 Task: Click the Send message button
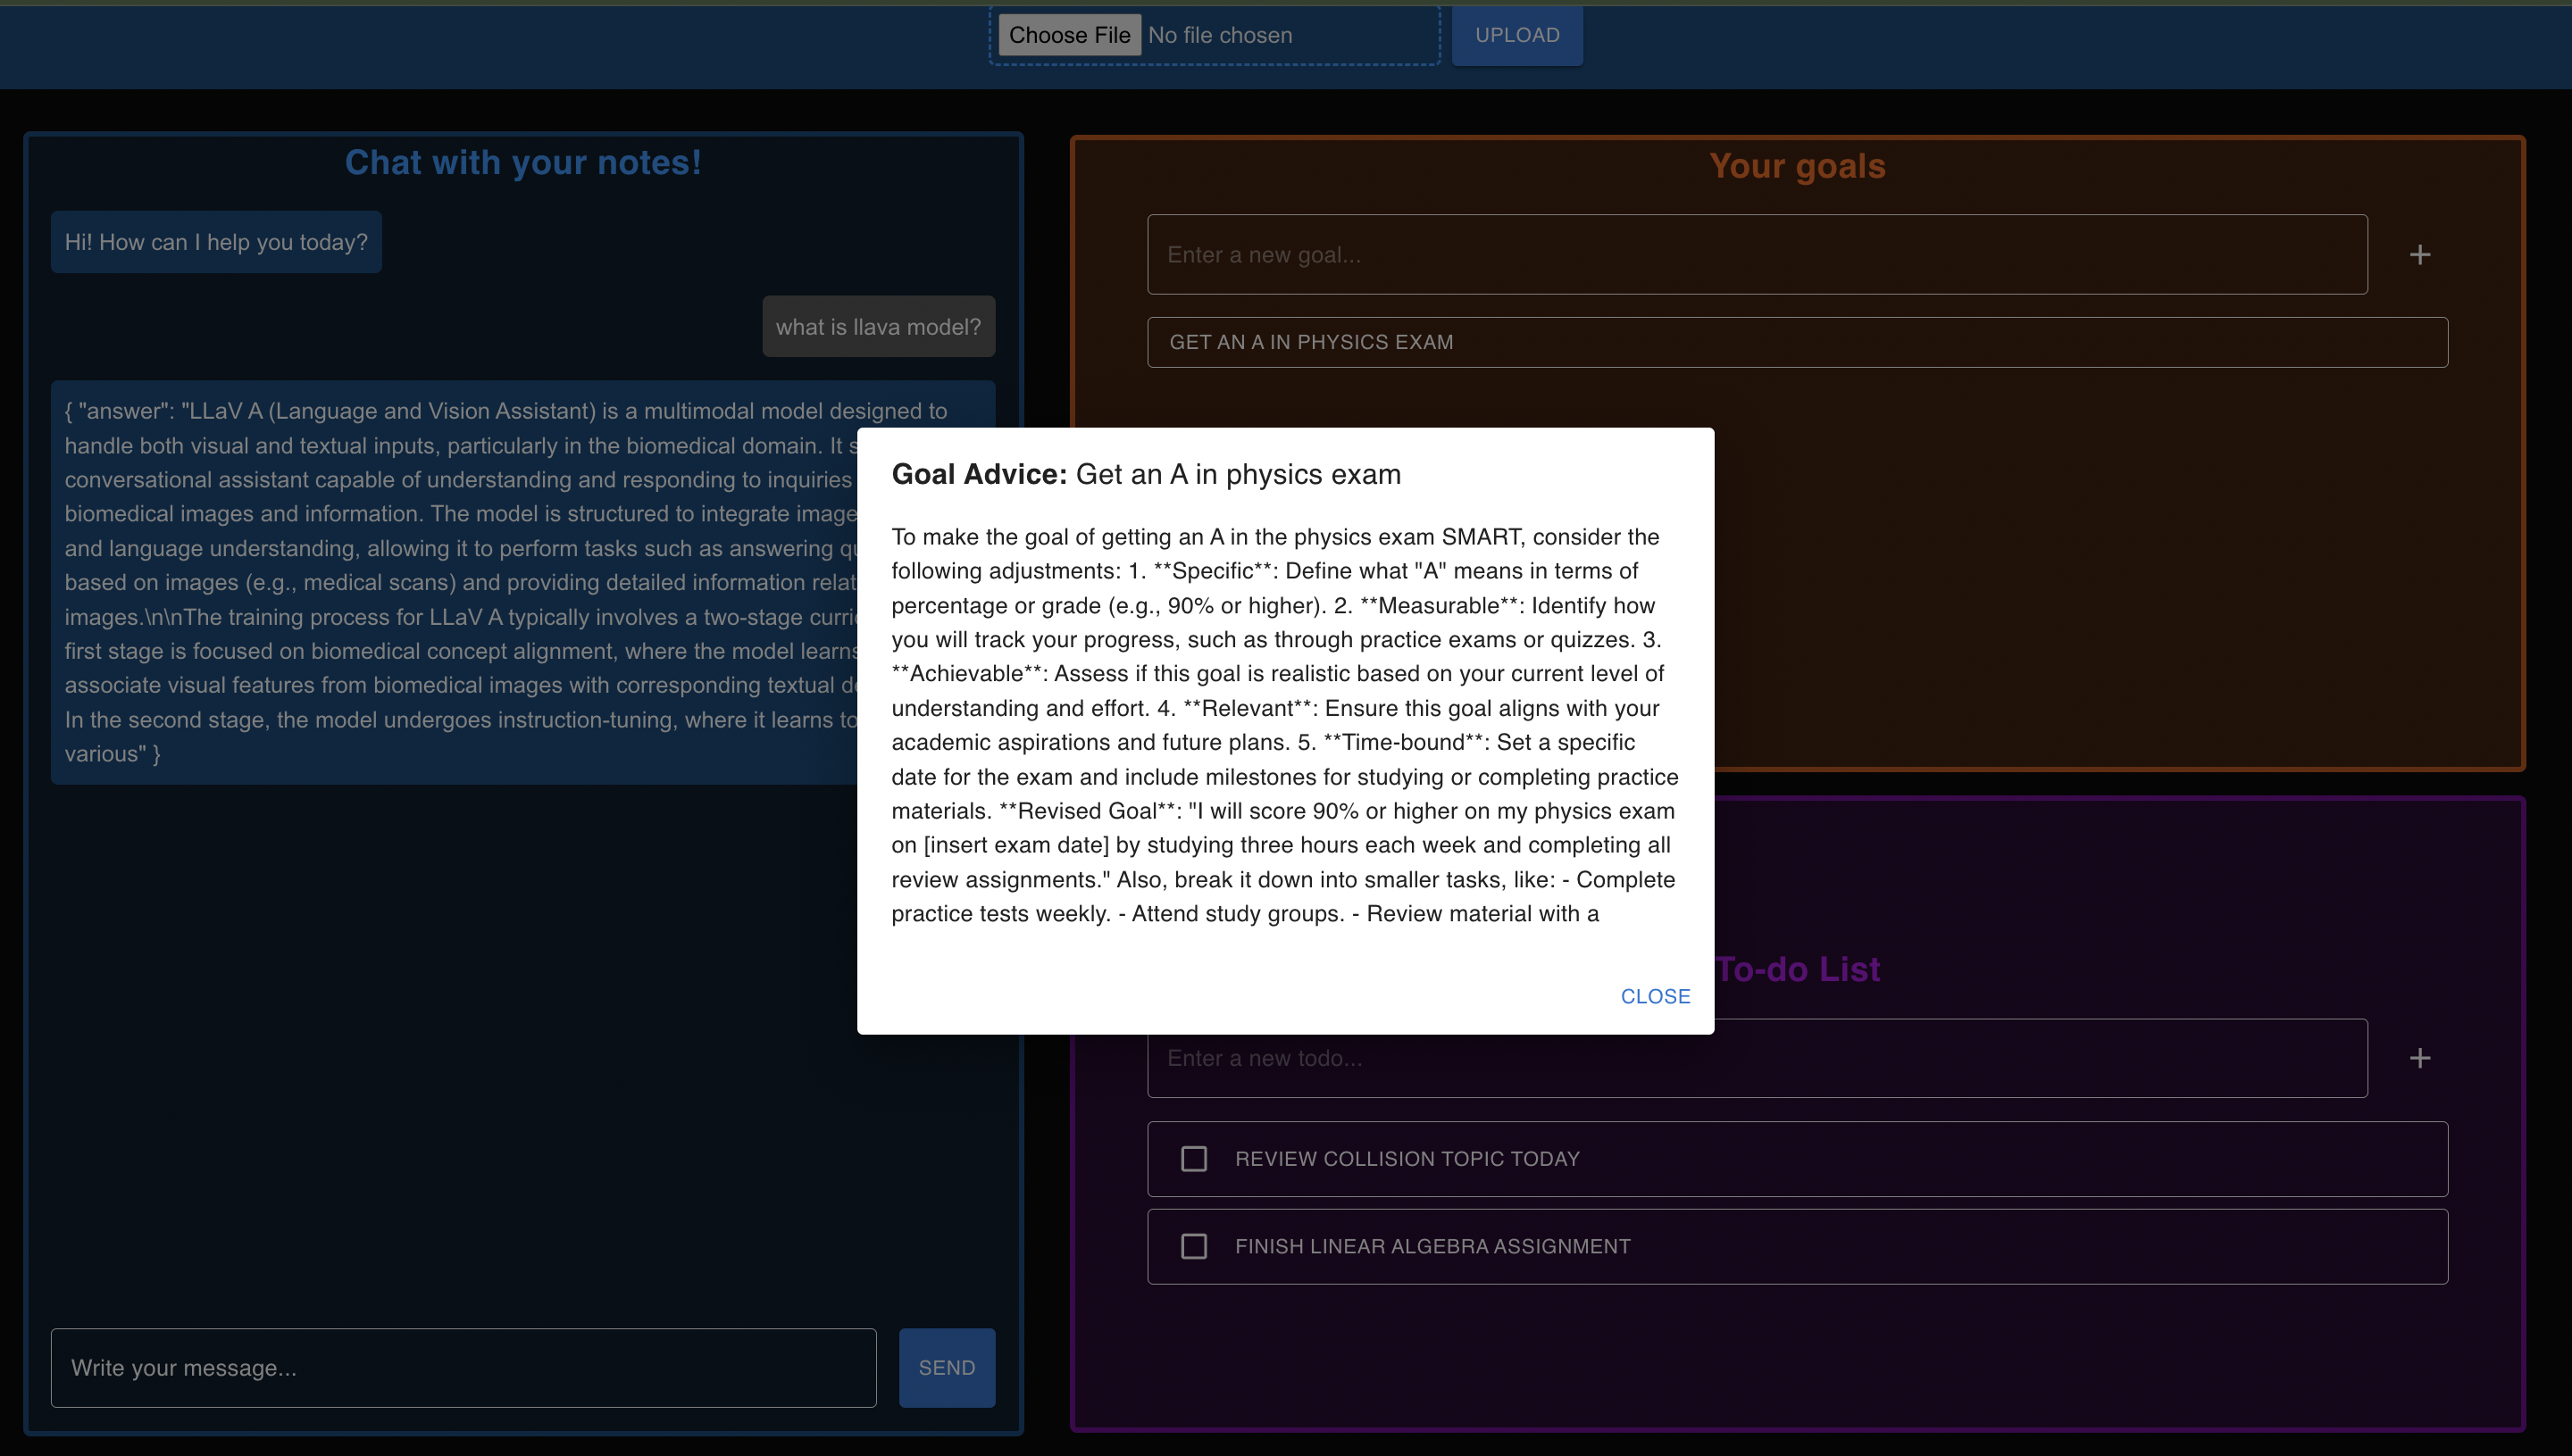947,1367
